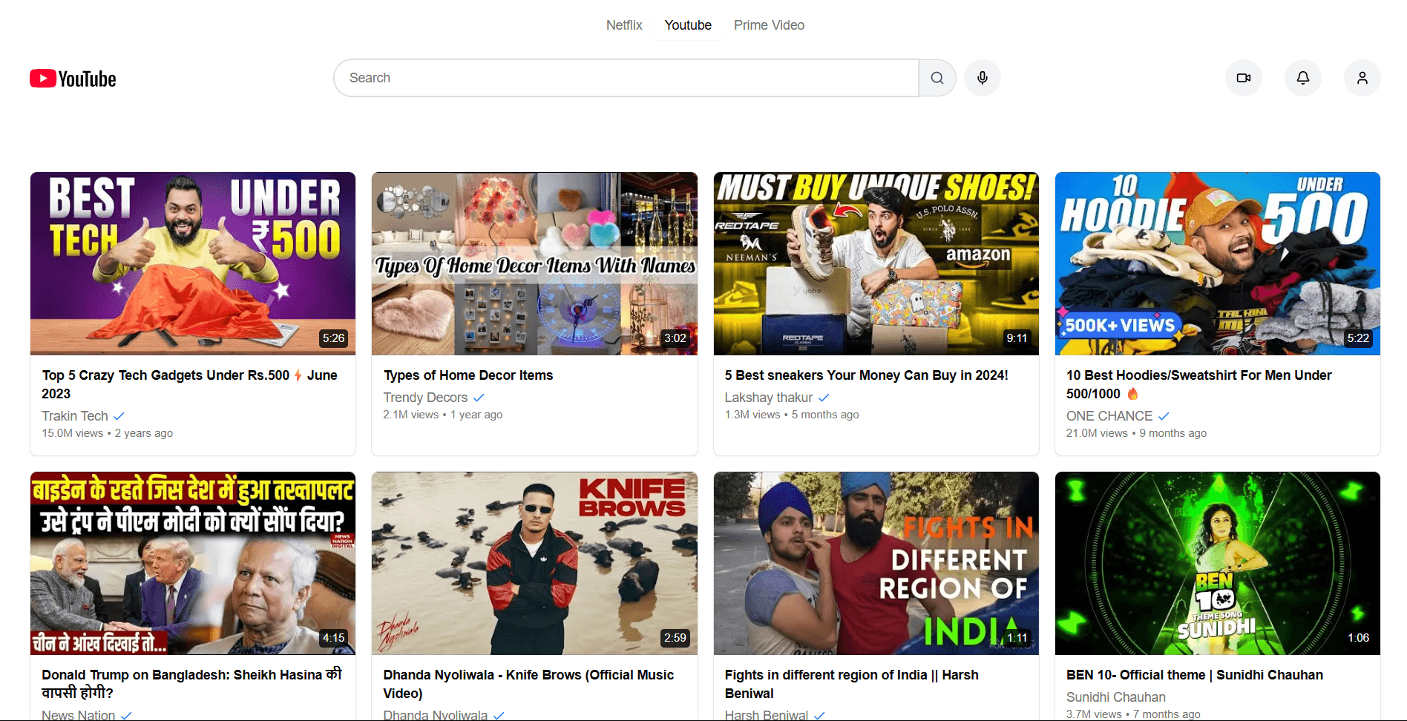Click 2:59 duration badge on Knife Brows
The height and width of the screenshot is (721, 1407).
pyautogui.click(x=675, y=638)
